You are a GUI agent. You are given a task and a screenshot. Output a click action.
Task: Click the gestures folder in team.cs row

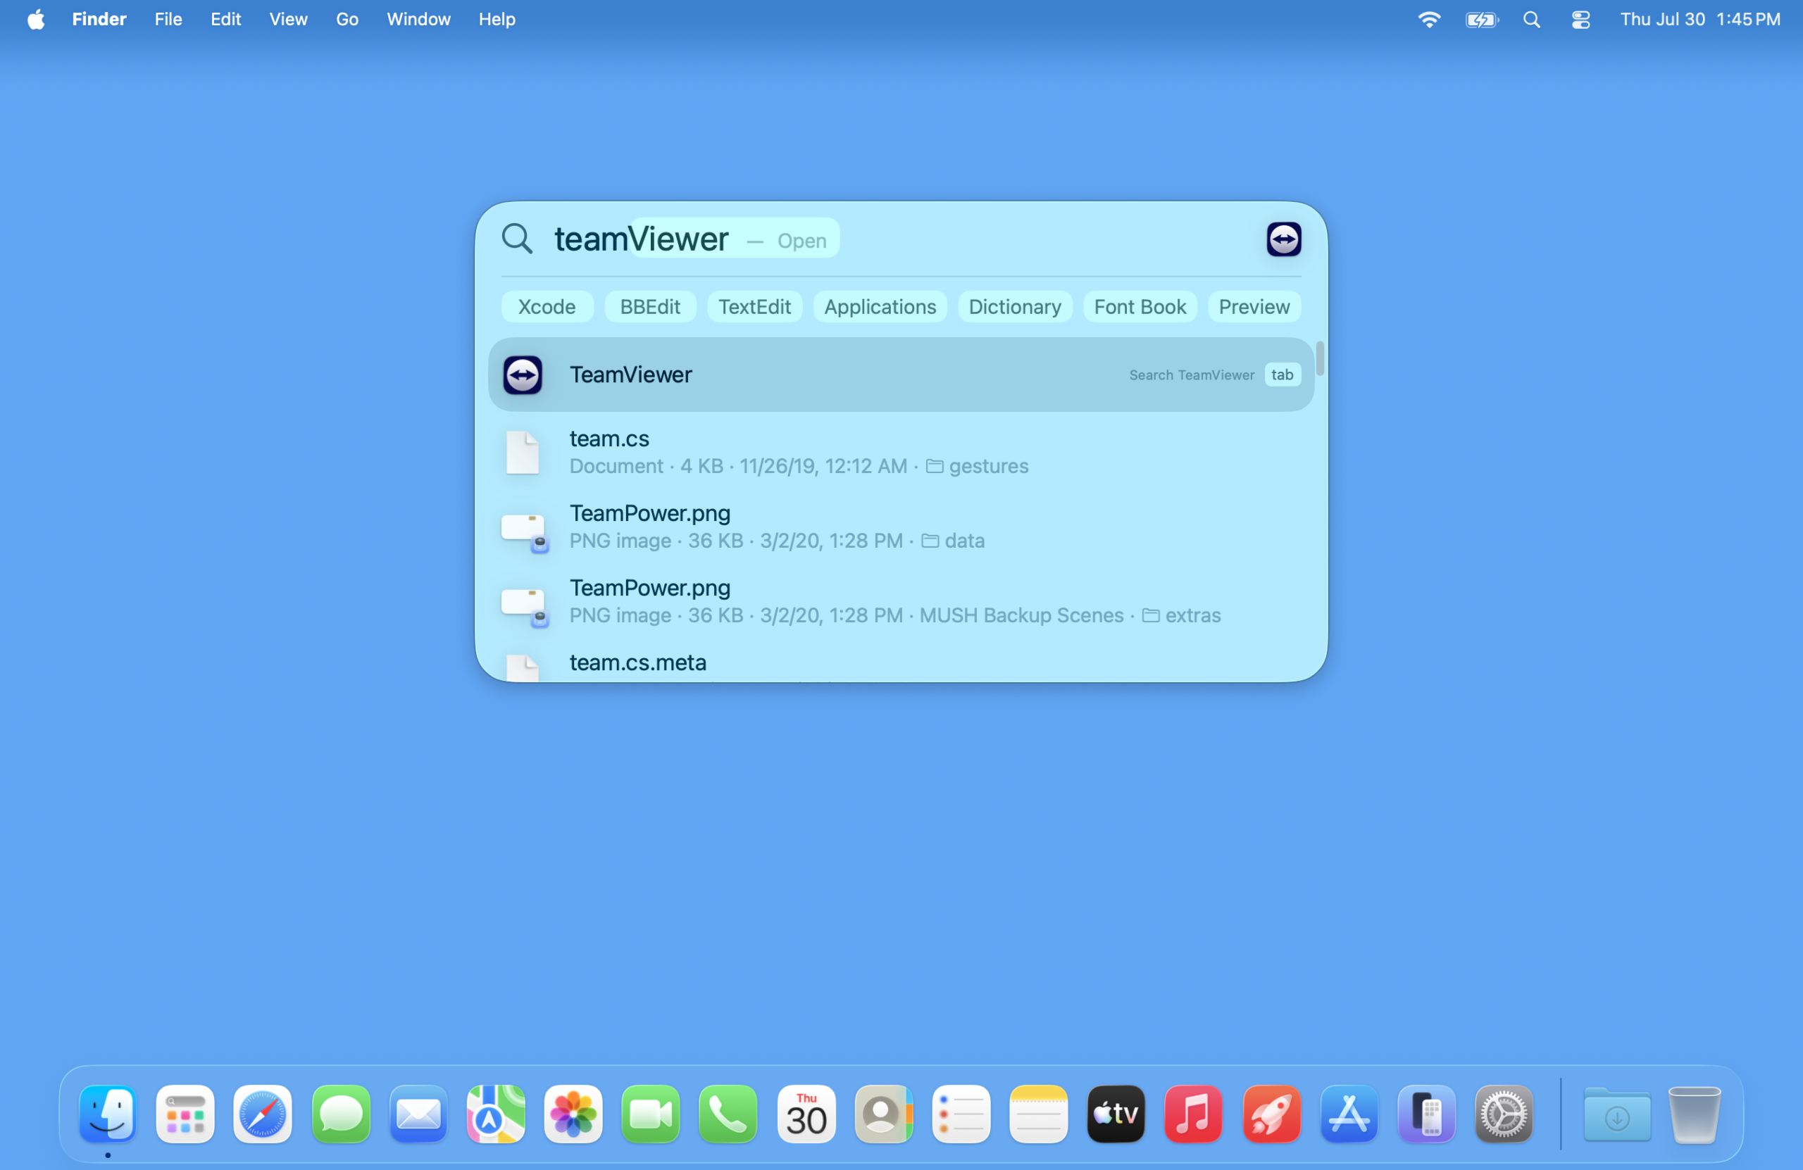click(978, 467)
